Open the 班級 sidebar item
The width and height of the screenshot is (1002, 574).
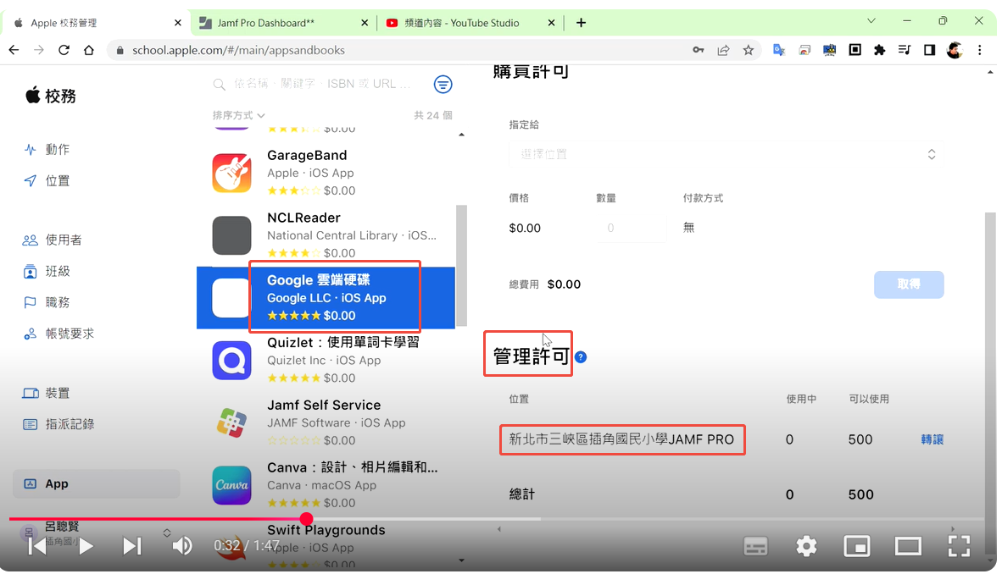(x=47, y=272)
